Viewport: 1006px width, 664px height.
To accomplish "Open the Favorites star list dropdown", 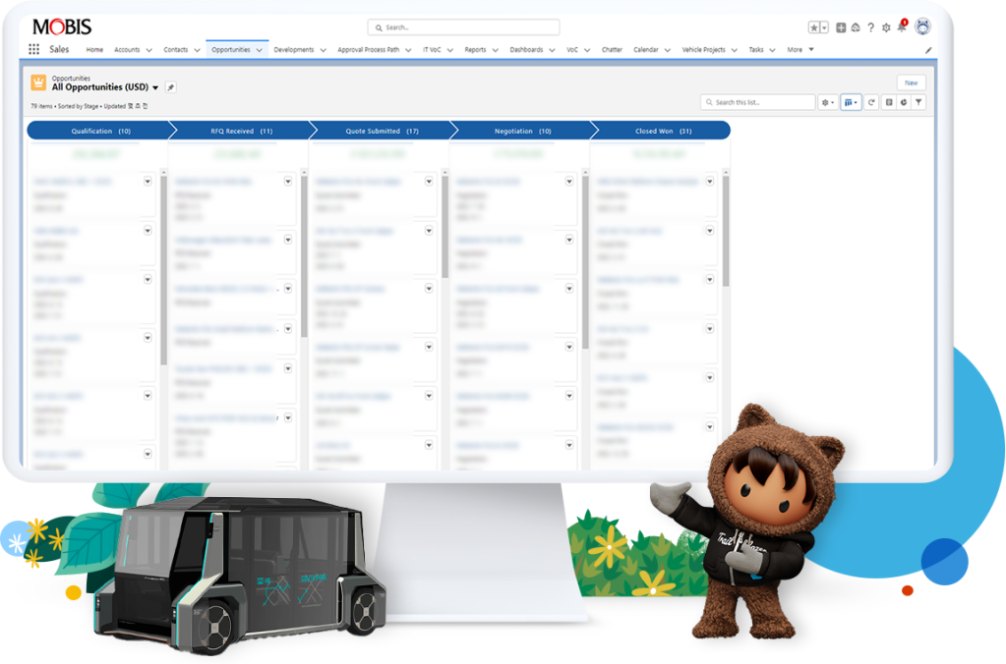I will pyautogui.click(x=824, y=28).
